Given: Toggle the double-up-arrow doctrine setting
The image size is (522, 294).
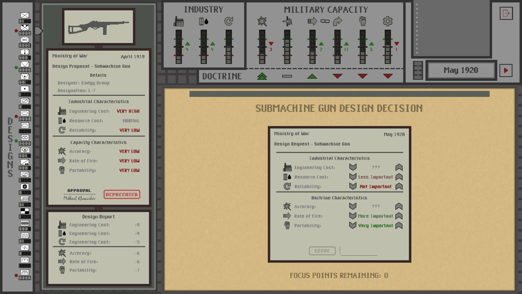Looking at the screenshot, I should pos(262,76).
